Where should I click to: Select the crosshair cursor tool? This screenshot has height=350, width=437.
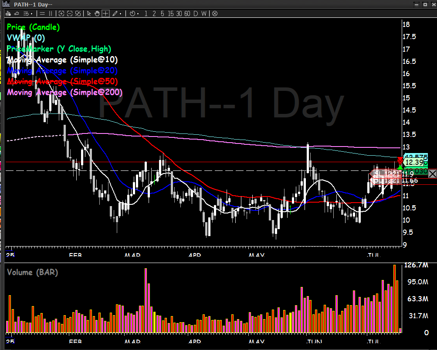105,13
